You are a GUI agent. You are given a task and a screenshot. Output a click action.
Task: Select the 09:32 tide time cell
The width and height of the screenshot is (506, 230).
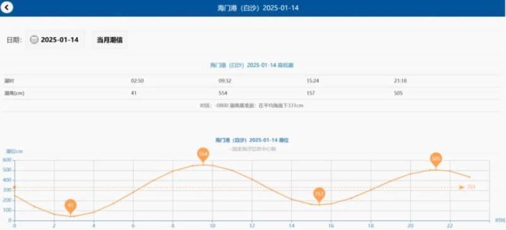[x=225, y=81]
